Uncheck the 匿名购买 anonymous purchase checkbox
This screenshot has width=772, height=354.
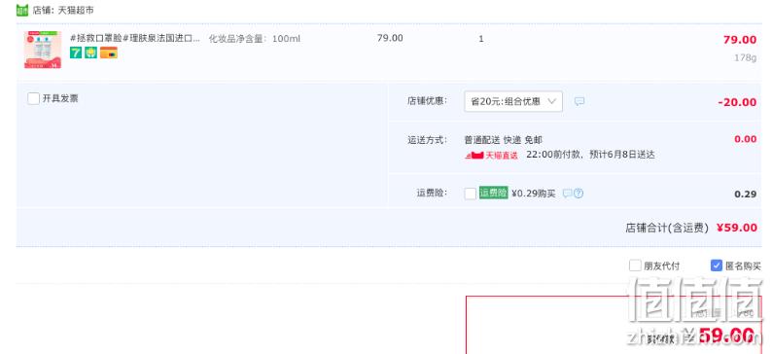point(717,265)
